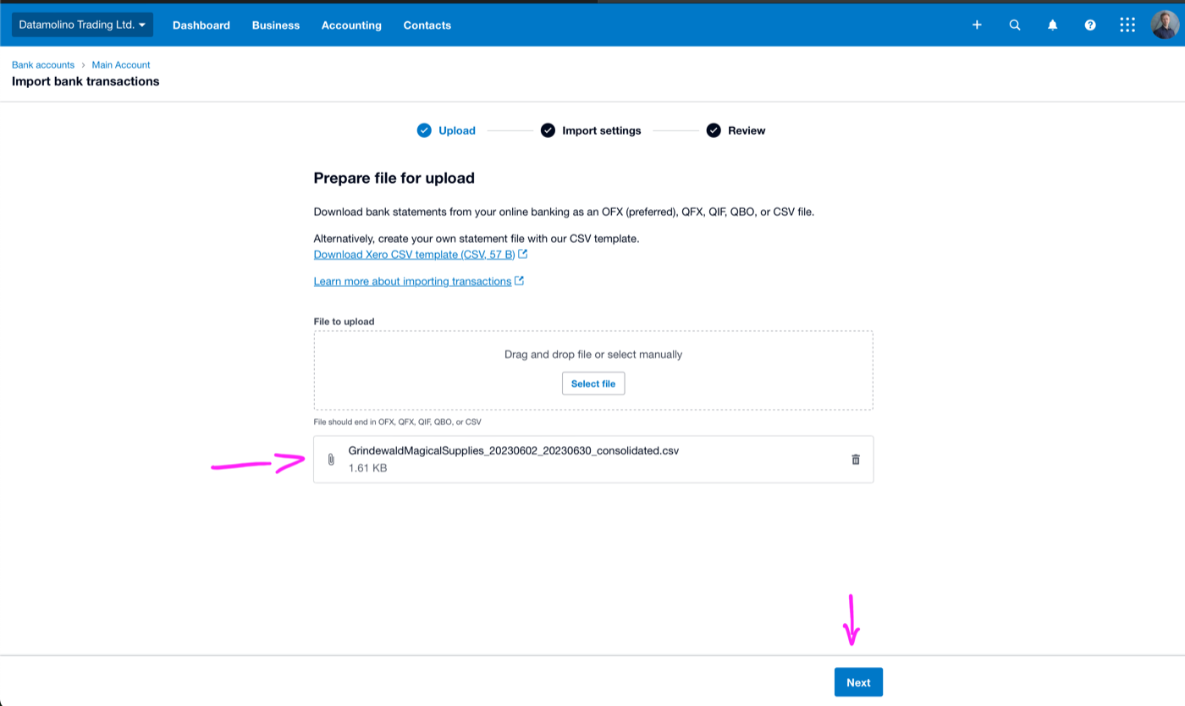This screenshot has width=1185, height=706.
Task: Expand the external link icon next to CSV template
Action: pyautogui.click(x=523, y=253)
